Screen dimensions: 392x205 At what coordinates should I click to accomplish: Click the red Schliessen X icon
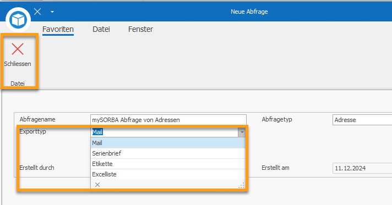(x=18, y=49)
